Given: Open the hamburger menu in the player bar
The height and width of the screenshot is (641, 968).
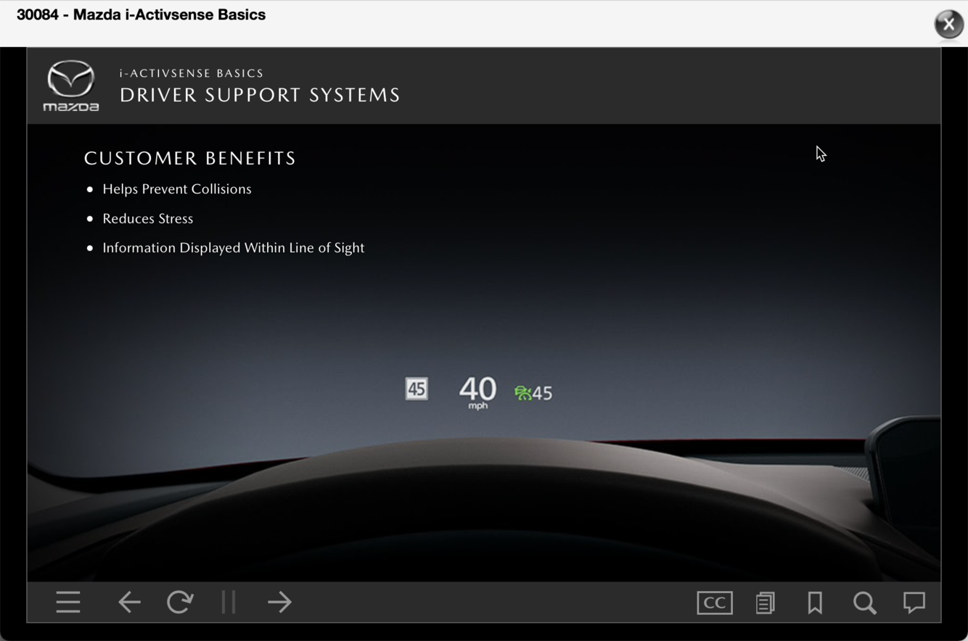Looking at the screenshot, I should click(x=68, y=602).
